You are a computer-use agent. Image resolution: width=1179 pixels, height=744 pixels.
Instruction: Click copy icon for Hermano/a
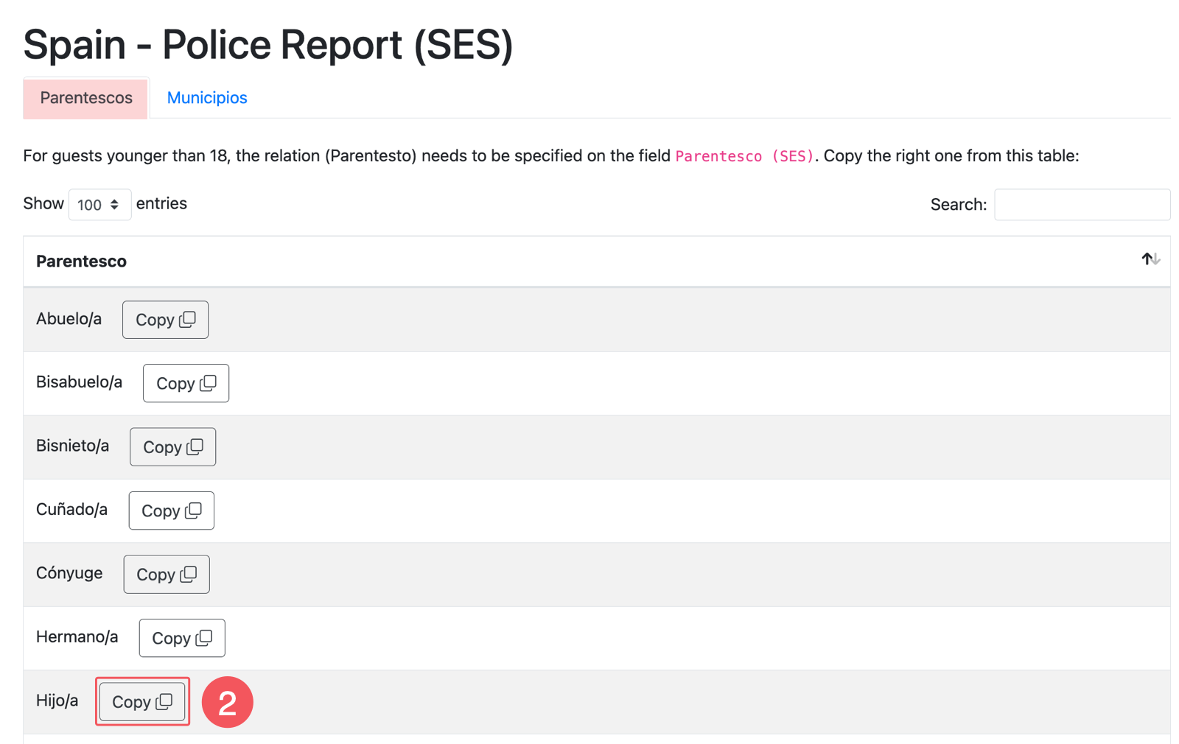click(x=204, y=638)
